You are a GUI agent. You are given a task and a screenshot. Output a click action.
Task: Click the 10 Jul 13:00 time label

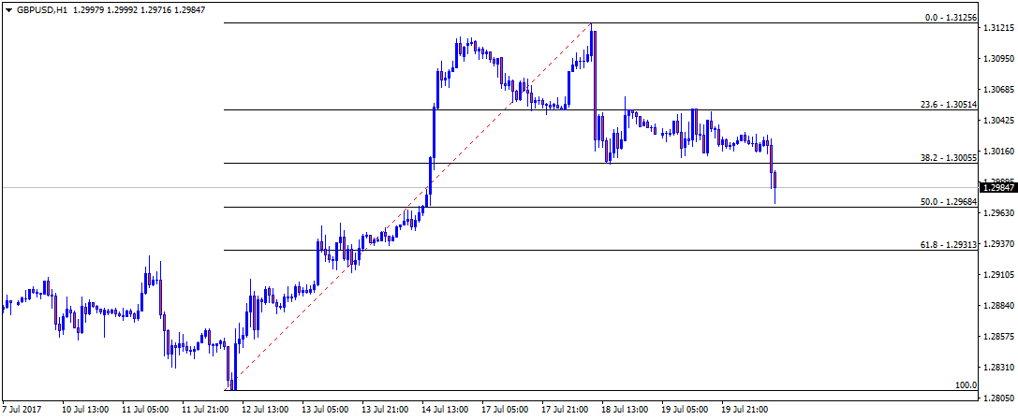coord(83,410)
